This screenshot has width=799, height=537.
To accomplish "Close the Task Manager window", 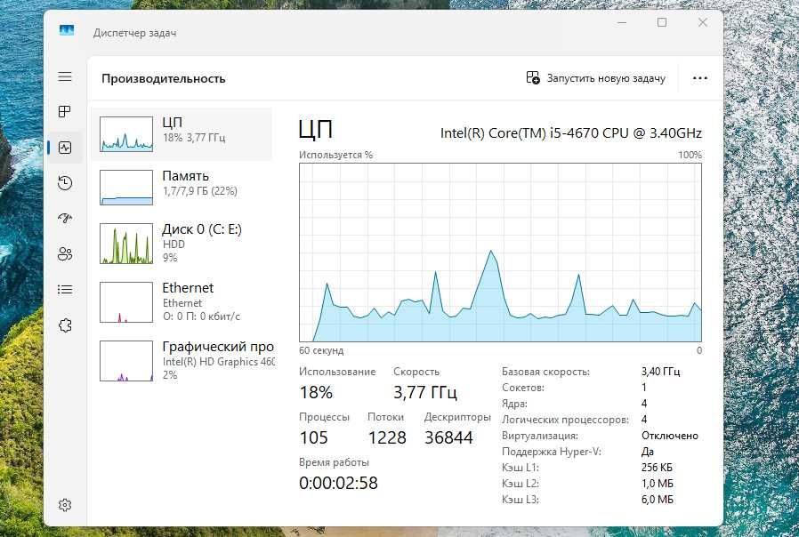I will tap(703, 22).
